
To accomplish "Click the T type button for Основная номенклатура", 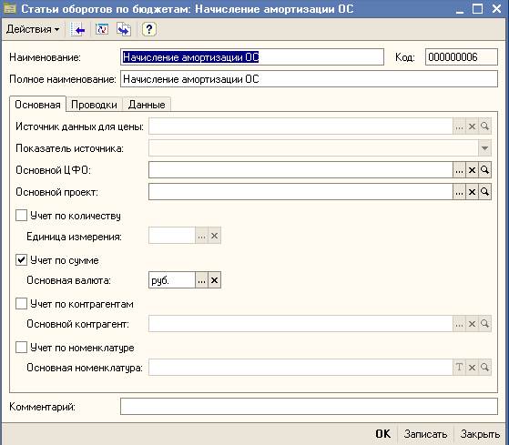I will pyautogui.click(x=459, y=367).
